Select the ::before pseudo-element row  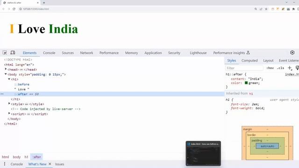[x=22, y=84]
